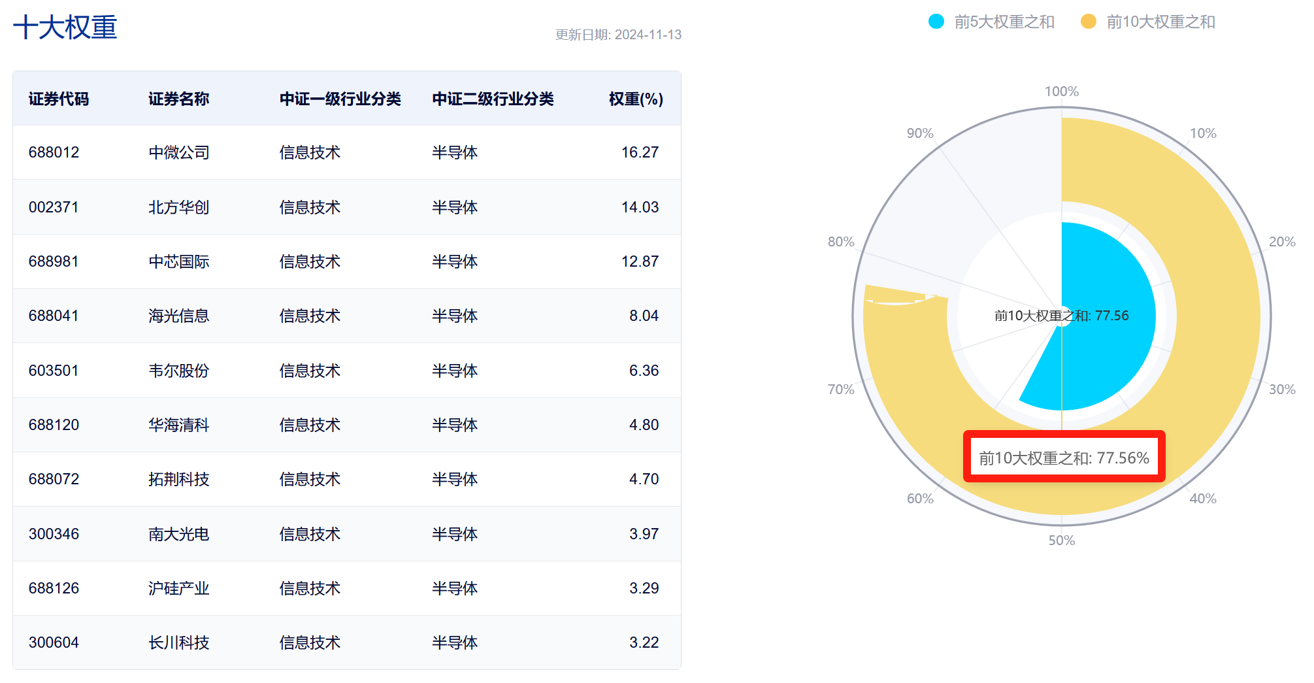The height and width of the screenshot is (683, 1314).
Task: Click the stock name 长川科技
Action: click(x=178, y=642)
